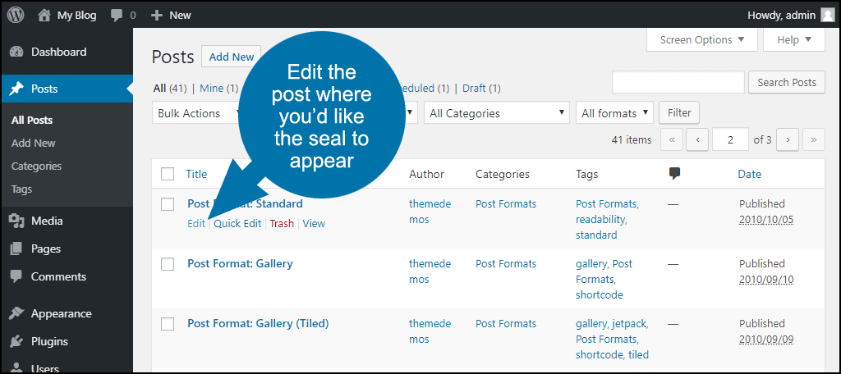Click the shortcode tag in Gallery row
This screenshot has height=374, width=841.
pos(599,295)
